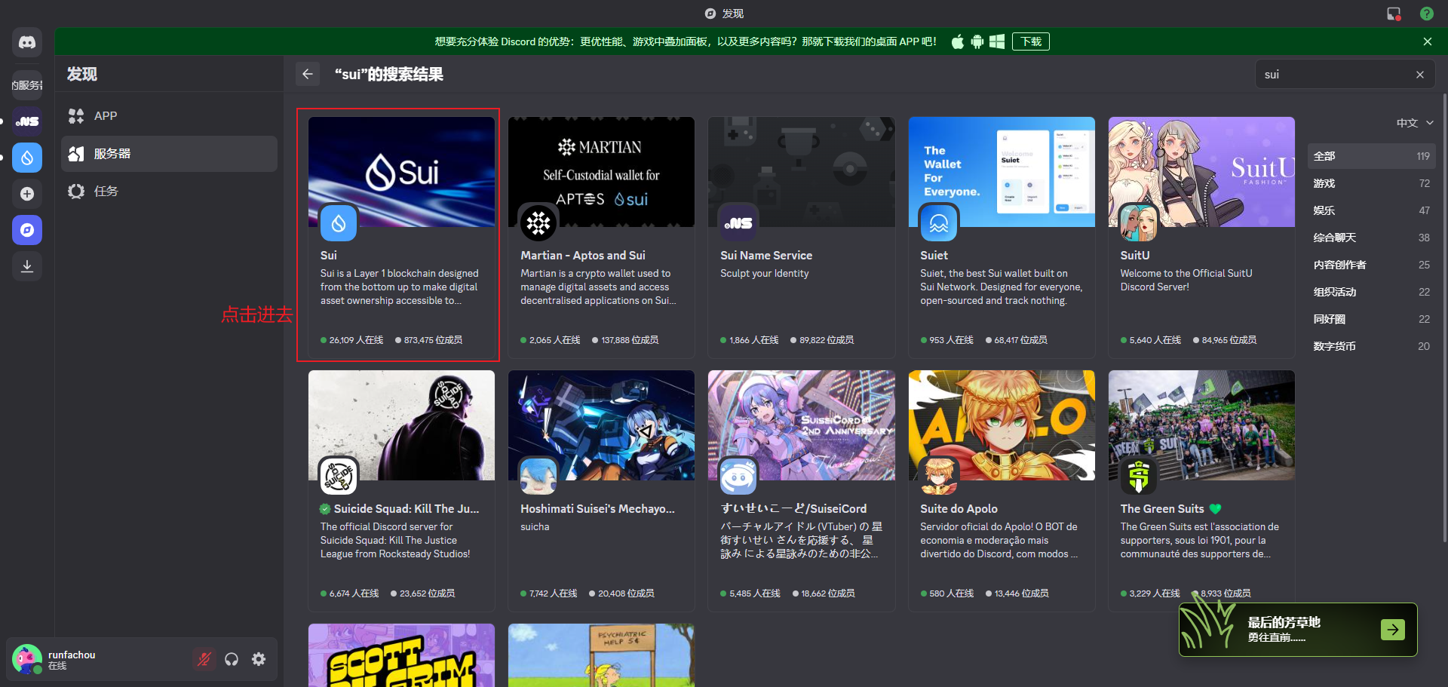Image resolution: width=1448 pixels, height=687 pixels.
Task: Click Suicide Squad: Kill The Ju... title
Action: (406, 509)
